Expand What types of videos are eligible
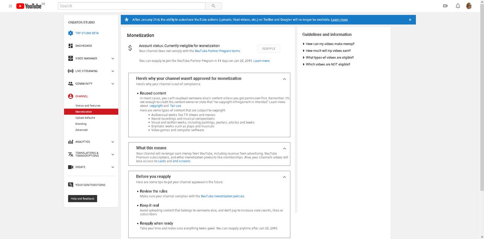Screen dimensions: 484x239 328,58
